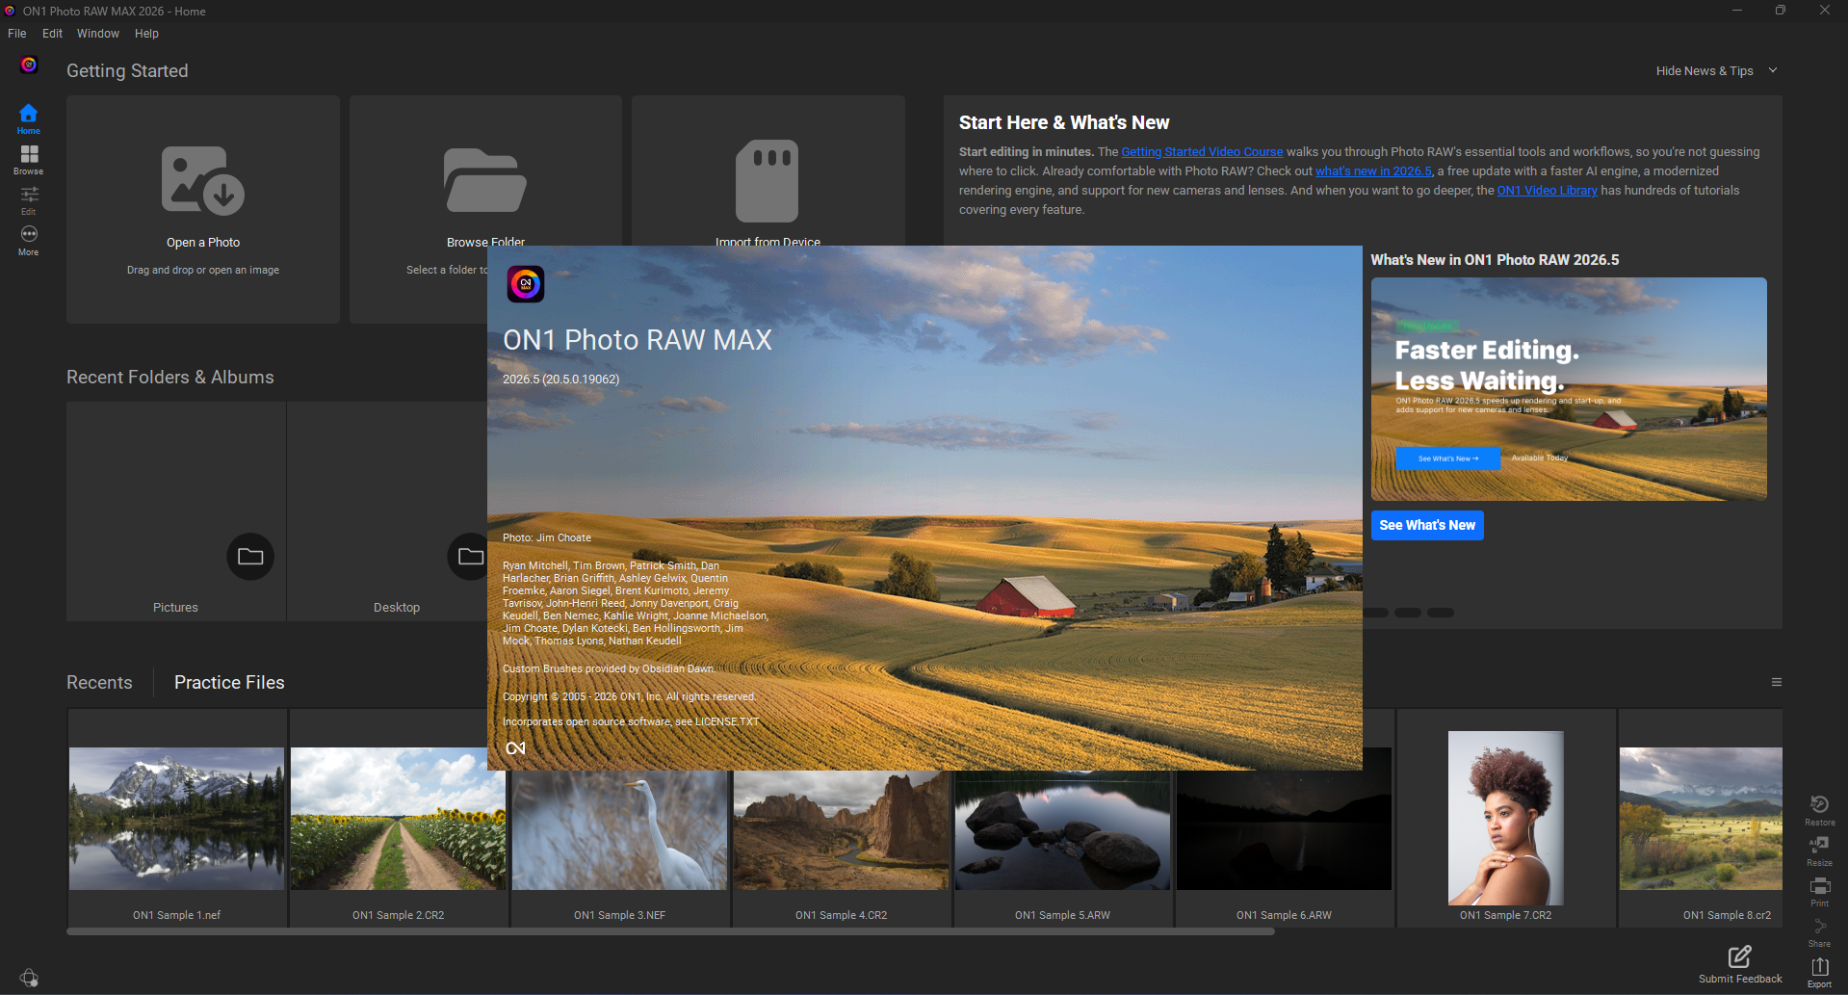Viewport: 1848px width, 995px height.
Task: Click the ON1 Photo RAW MAX splash title
Action: pos(638,340)
